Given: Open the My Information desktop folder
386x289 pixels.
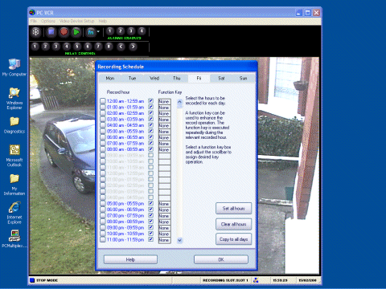Looking at the screenshot, I should point(14,185).
